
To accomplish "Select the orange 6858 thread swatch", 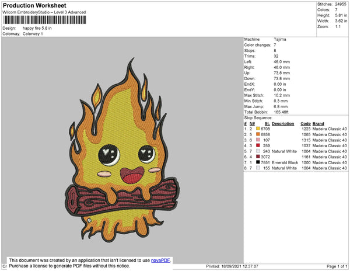I will 258,134.
